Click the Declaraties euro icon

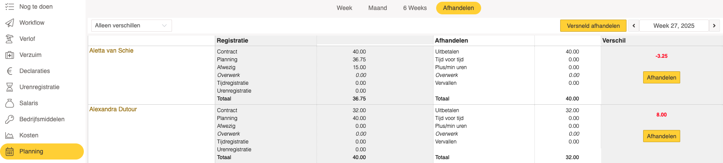9,71
